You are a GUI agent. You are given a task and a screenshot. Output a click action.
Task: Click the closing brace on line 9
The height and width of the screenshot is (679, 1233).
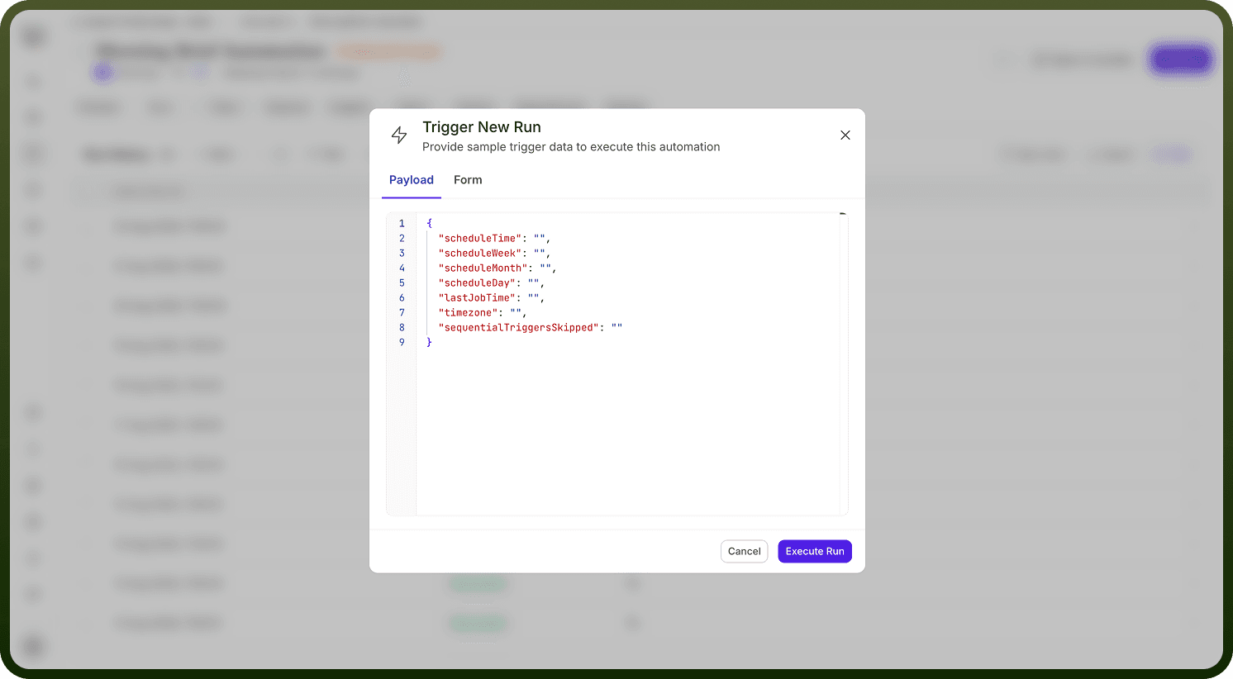(x=429, y=343)
